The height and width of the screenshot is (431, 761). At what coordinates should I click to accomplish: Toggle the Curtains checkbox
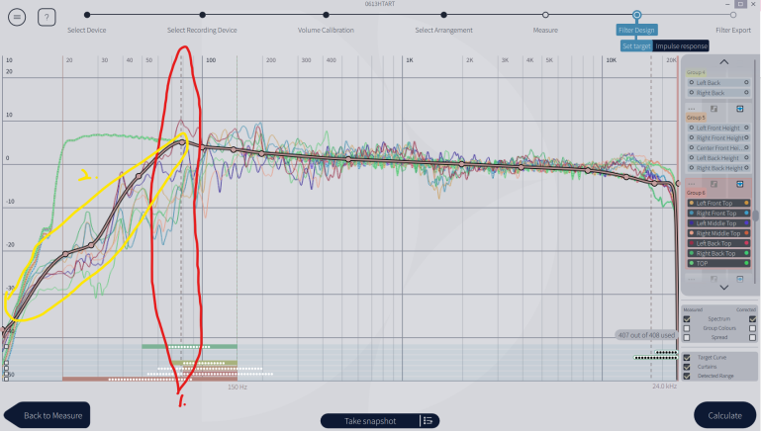(x=689, y=366)
